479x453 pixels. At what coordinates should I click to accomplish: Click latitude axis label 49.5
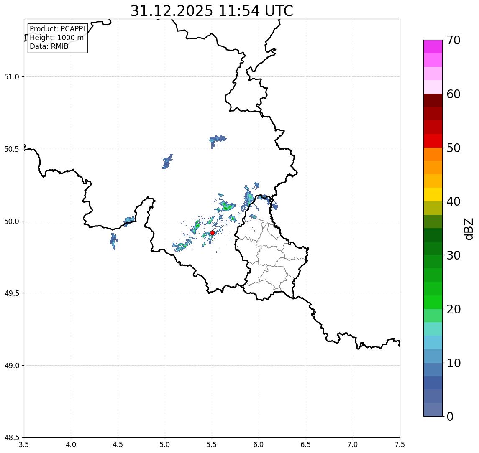[x=12, y=293]
